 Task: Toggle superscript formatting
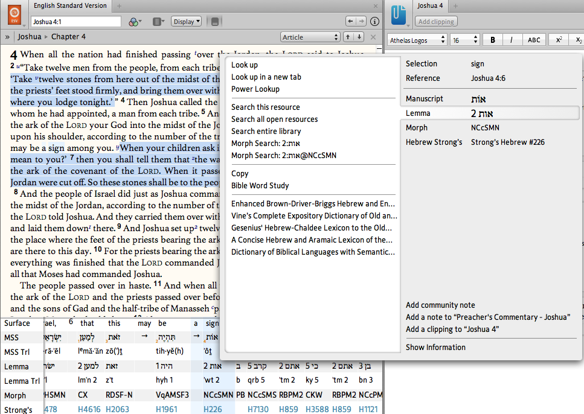[558, 40]
